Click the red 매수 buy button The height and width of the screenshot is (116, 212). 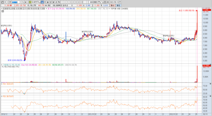coord(112,5)
